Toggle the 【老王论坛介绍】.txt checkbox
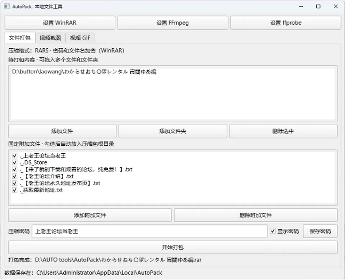The image size is (345, 280). click(15, 176)
